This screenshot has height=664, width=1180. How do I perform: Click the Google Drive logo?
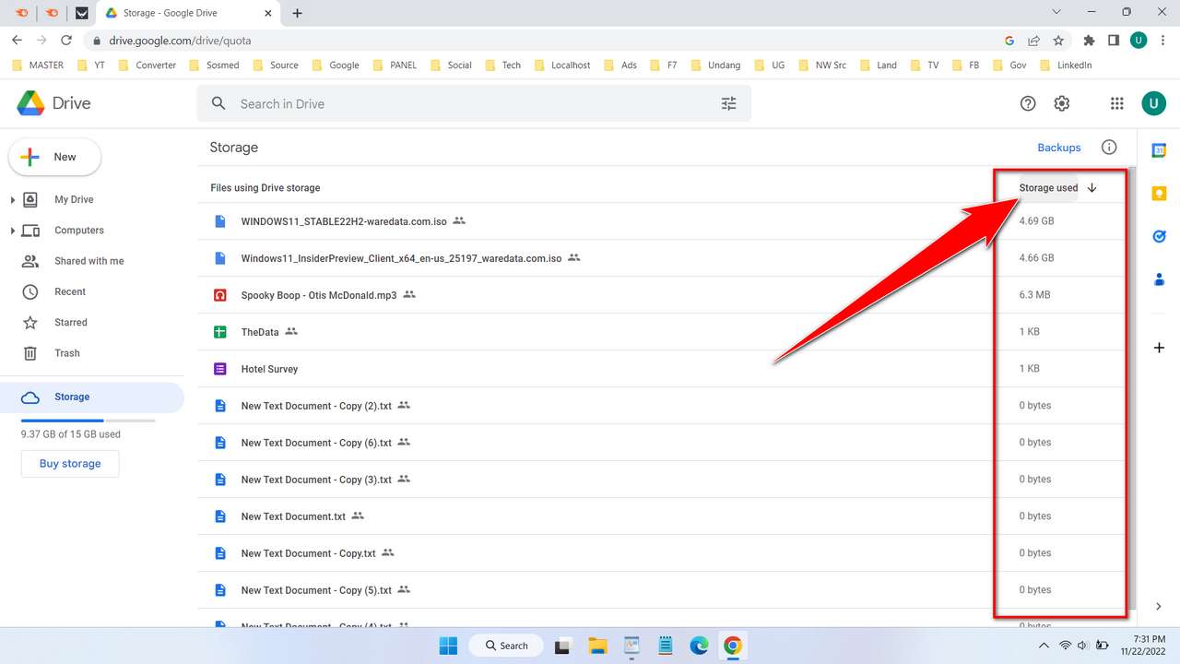click(x=53, y=103)
